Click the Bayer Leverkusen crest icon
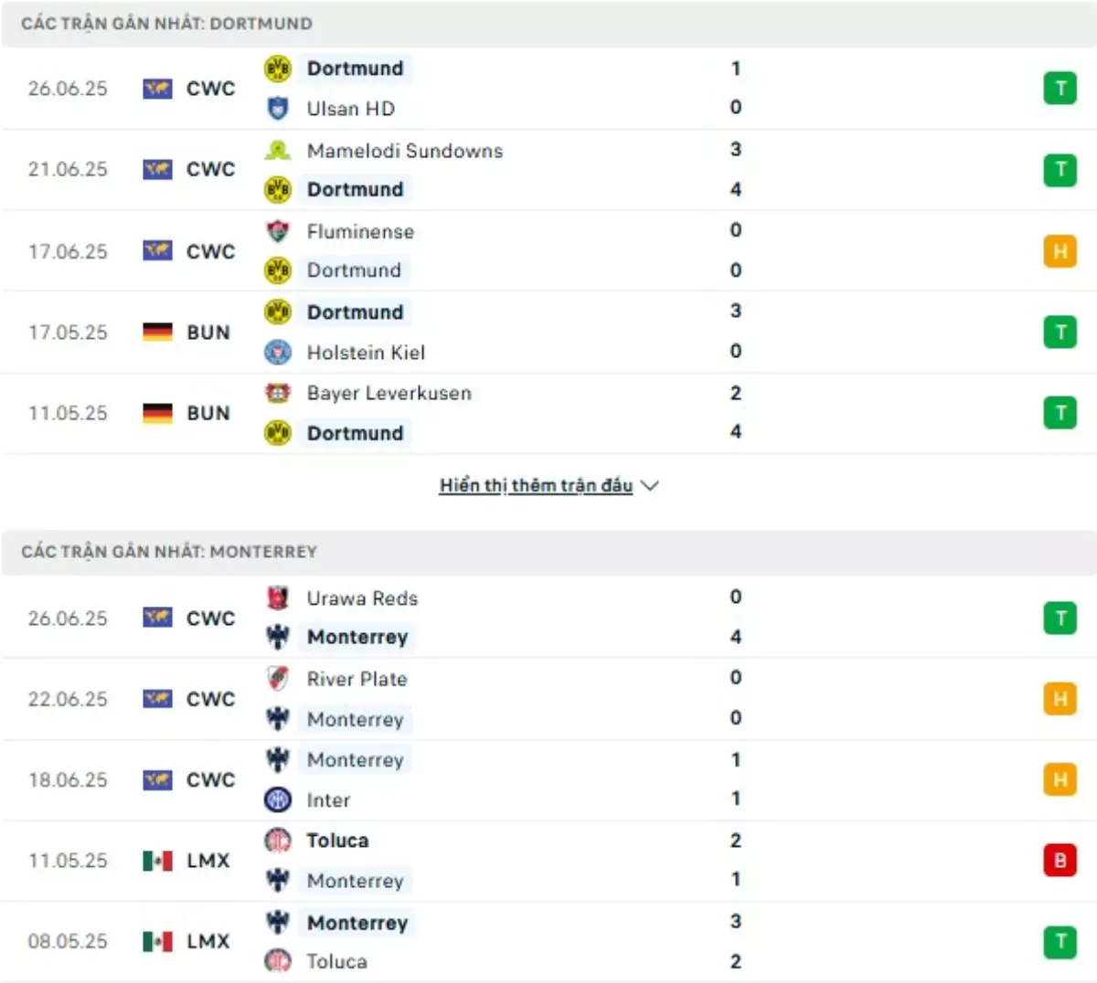The image size is (1097, 983). tap(277, 393)
